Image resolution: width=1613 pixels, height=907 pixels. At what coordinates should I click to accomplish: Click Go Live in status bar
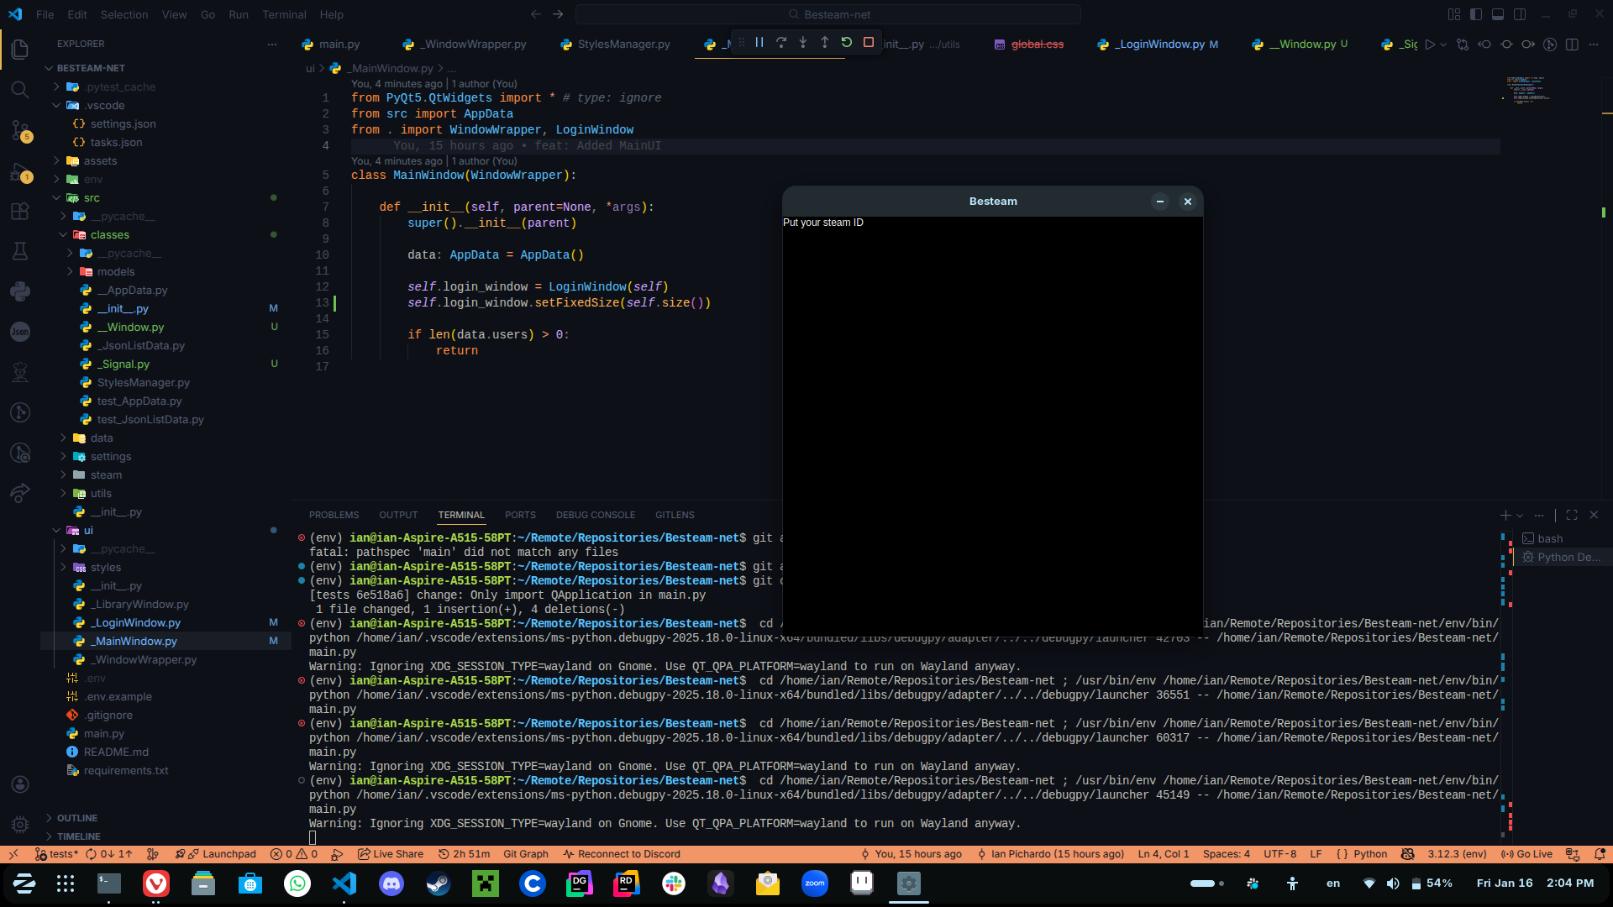pyautogui.click(x=1526, y=854)
